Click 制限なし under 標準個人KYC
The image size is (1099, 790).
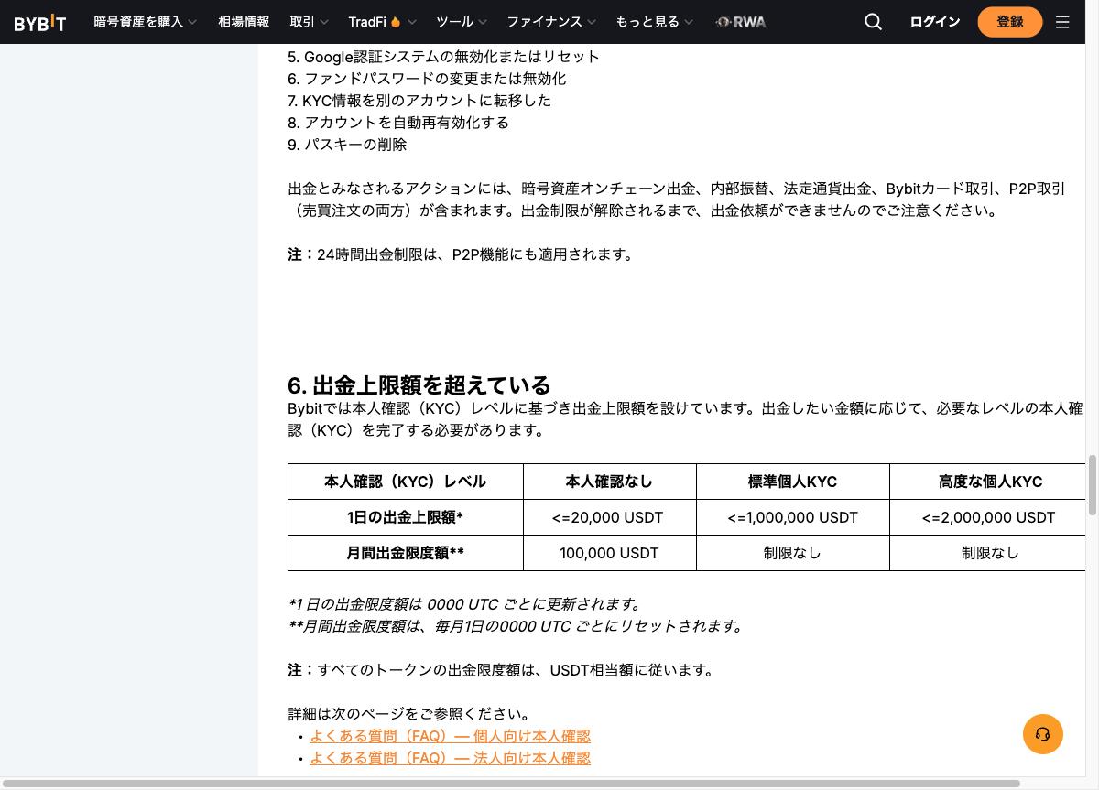point(792,553)
